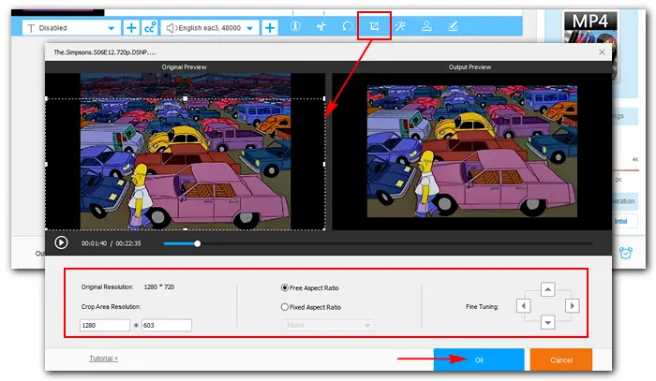Screen dimensions: 656x381
Task: Click the Output Preview image
Action: pyautogui.click(x=472, y=152)
